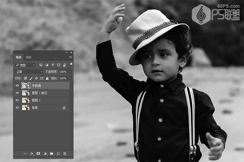The image size is (244, 162).
Task: Filter layers by smart object type
Action: click(x=65, y=65)
